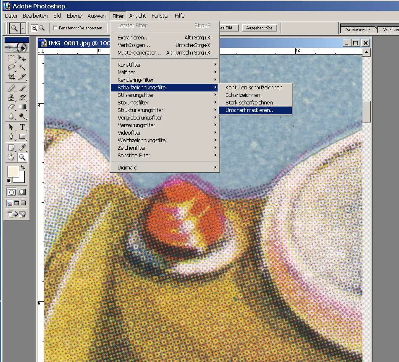
Task: Open the Bearbeiten menu
Action: (x=35, y=16)
